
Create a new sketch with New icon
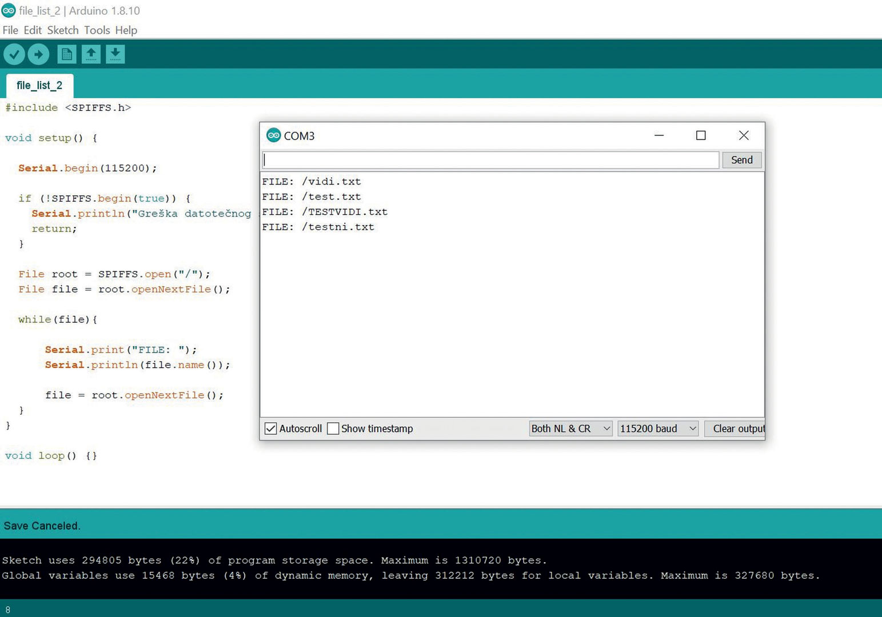point(66,54)
